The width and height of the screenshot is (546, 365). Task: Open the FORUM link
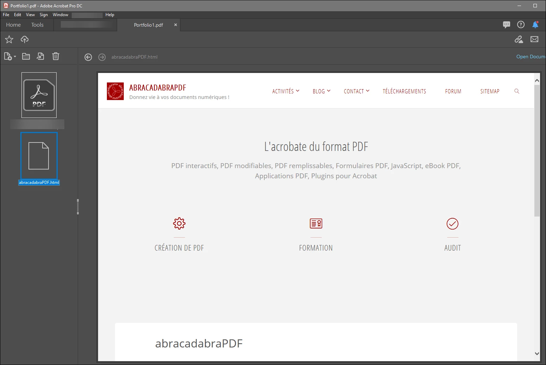453,91
